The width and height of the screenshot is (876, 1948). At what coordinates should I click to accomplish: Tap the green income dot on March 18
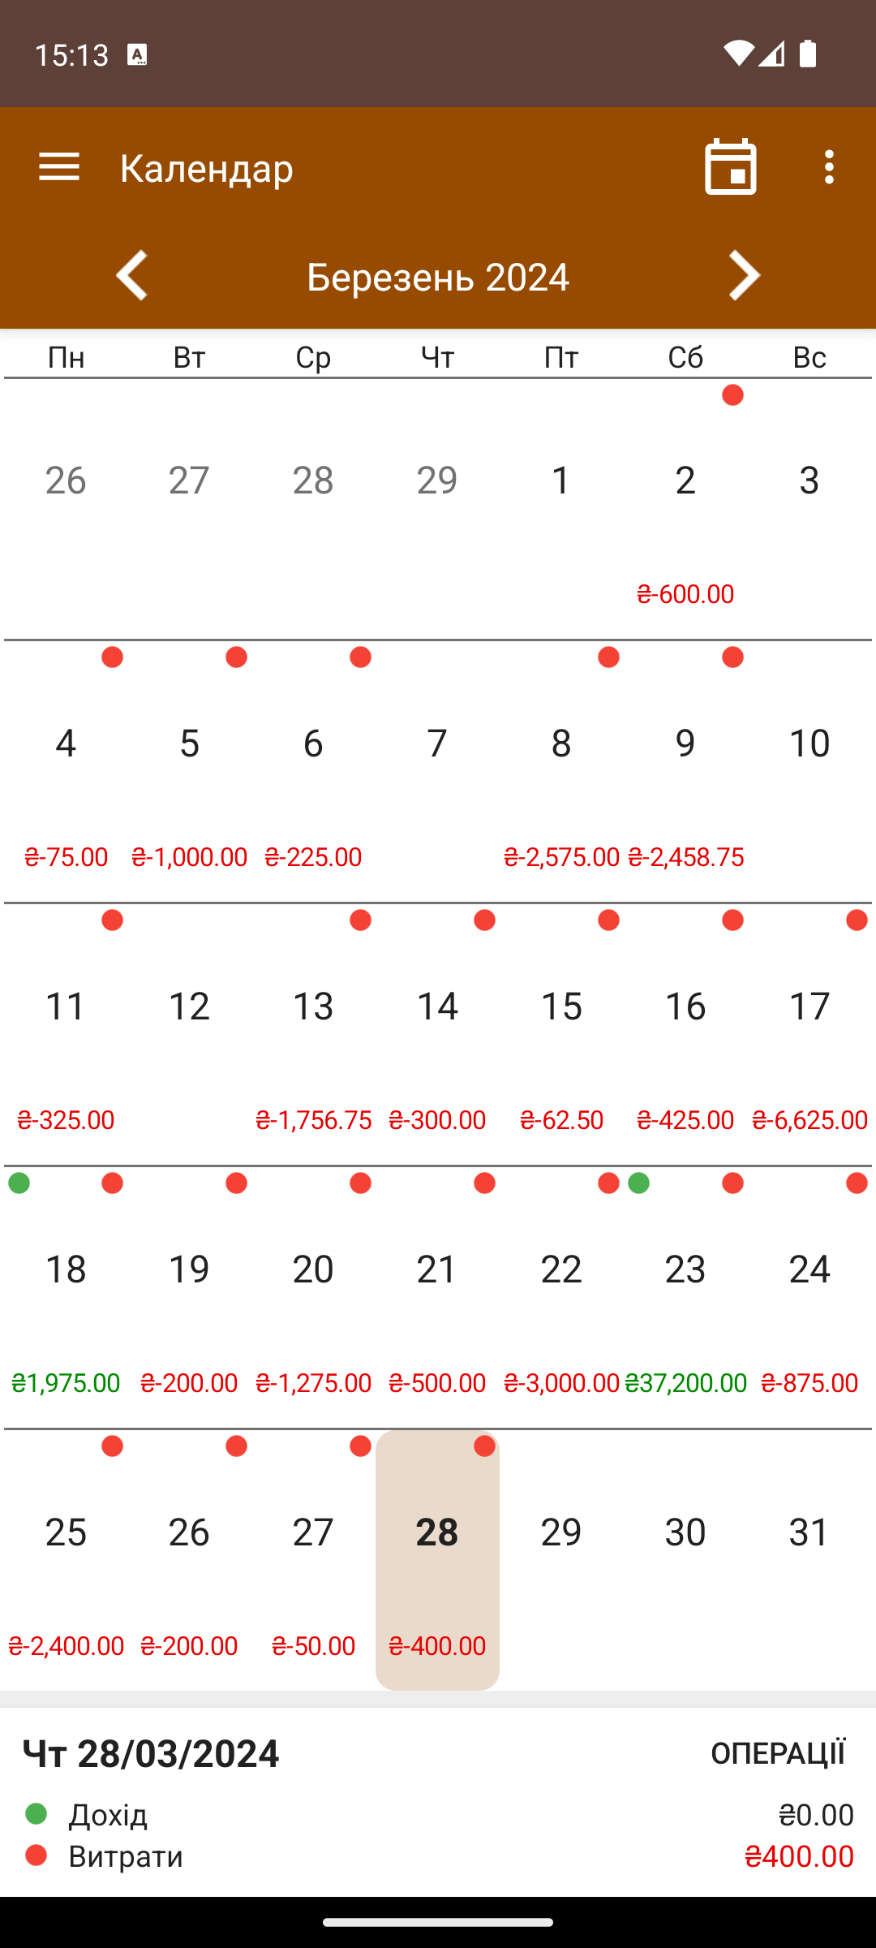(19, 1183)
